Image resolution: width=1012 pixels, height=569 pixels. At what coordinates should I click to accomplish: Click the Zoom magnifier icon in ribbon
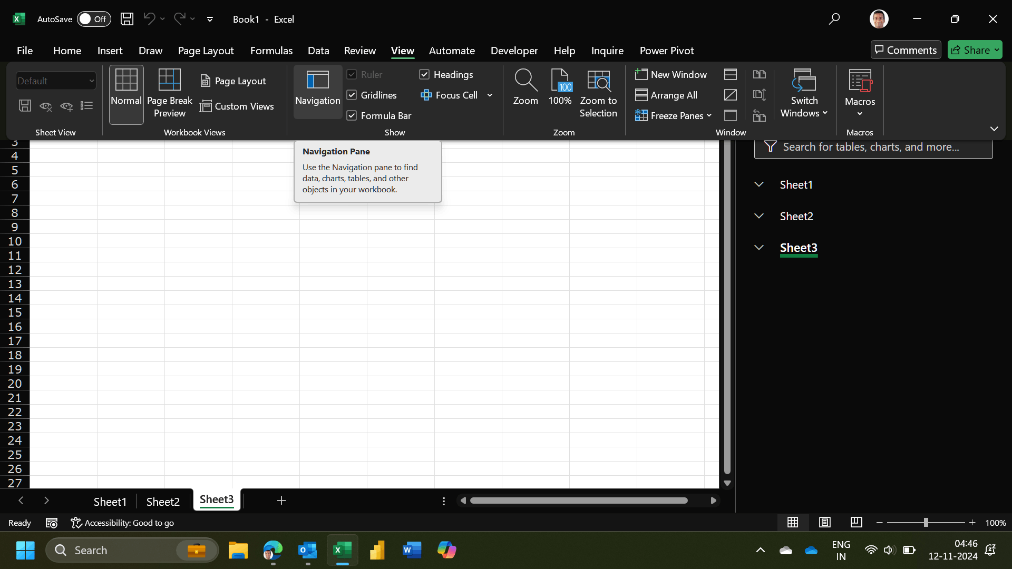(x=526, y=81)
